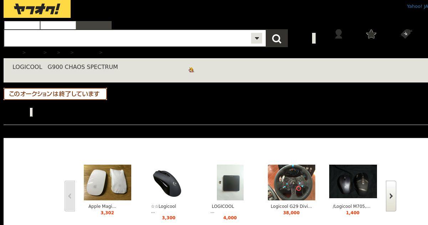Open the Logicool M705 mice thumbnail

353,181
